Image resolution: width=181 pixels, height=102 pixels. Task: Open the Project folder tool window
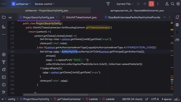pyautogui.click(x=4, y=17)
